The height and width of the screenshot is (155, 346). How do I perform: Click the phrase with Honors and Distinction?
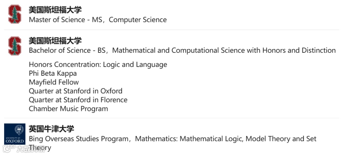pos(291,50)
